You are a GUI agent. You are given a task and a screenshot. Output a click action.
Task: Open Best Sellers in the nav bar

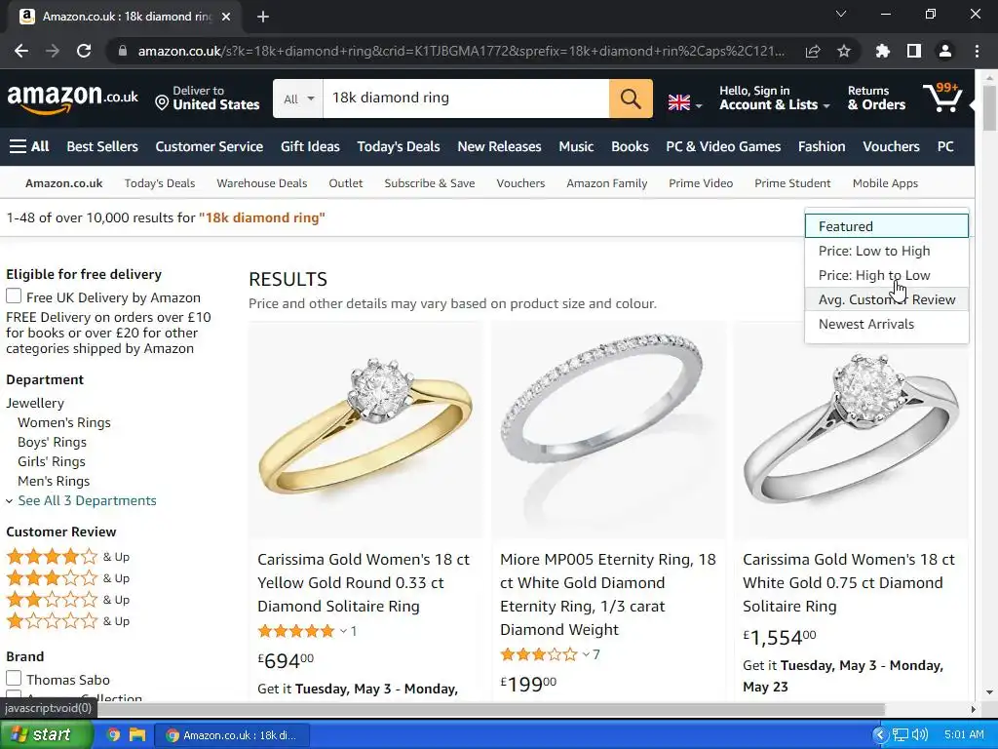pos(101,146)
